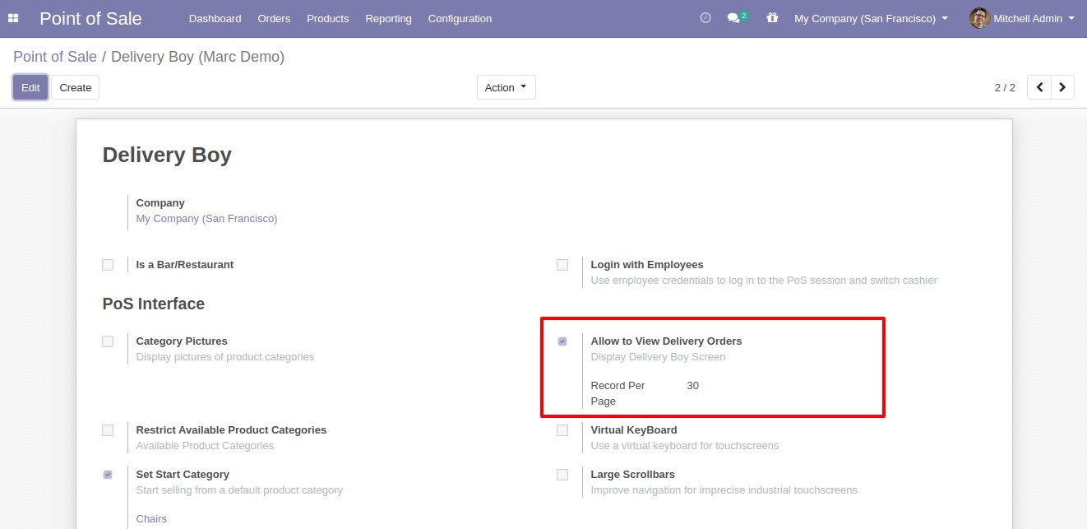Image resolution: width=1087 pixels, height=529 pixels.
Task: Open the apps grid menu icon
Action: [13, 18]
